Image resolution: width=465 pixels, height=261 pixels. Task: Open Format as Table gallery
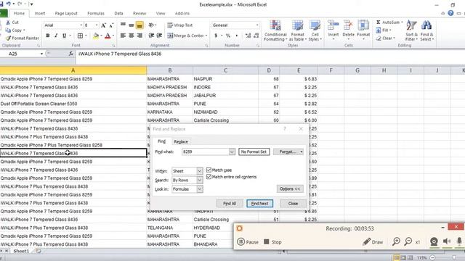click(297, 30)
